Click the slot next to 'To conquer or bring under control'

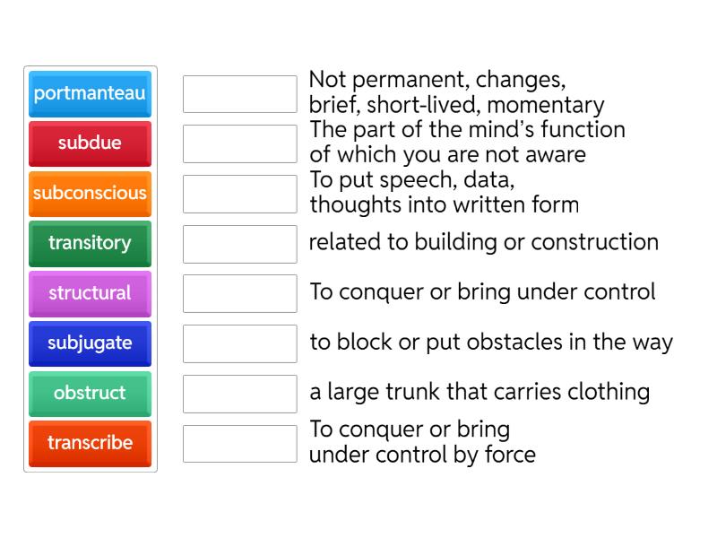(x=239, y=293)
